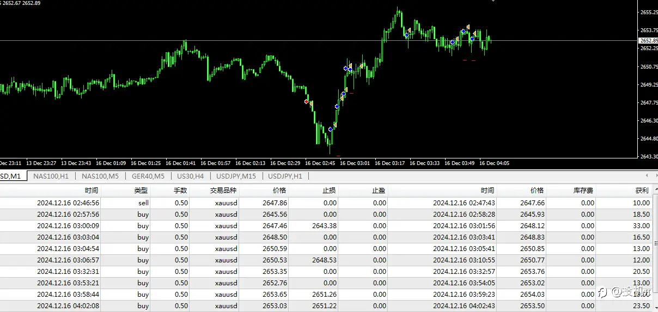The image size is (658, 312).
Task: Click the red sell arrow marker on chart
Action: click(307, 101)
